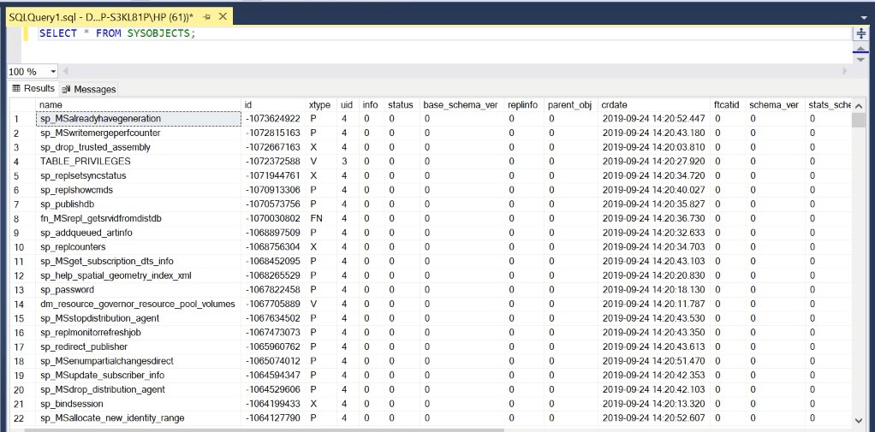875x432 pixels.
Task: Select cell sp_redirect_publisher
Action: 139,346
